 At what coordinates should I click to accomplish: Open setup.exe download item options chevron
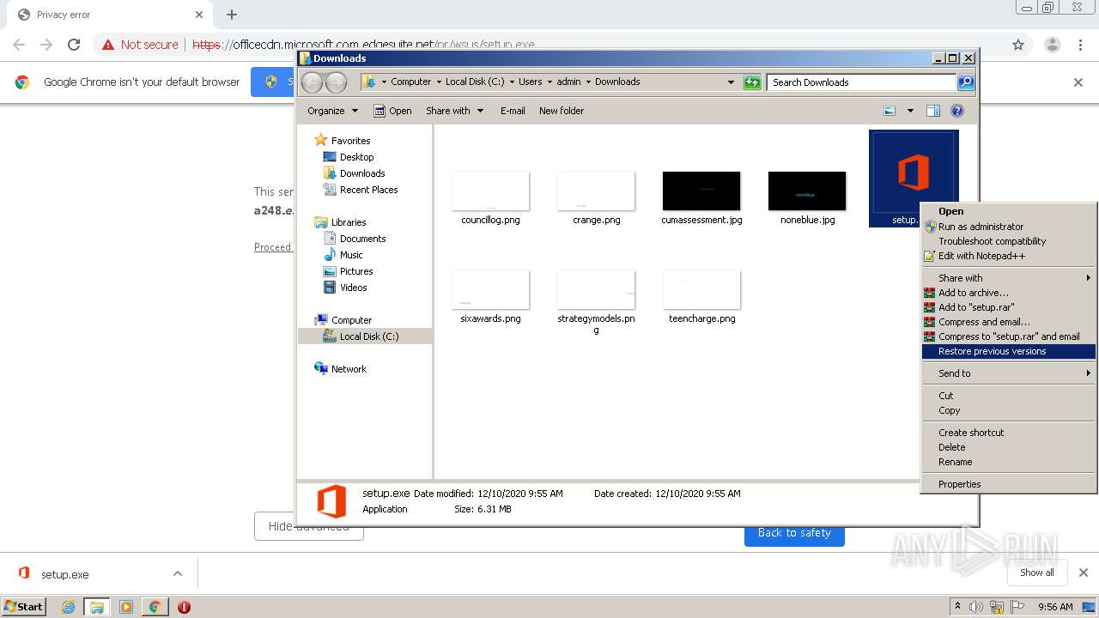click(x=178, y=574)
